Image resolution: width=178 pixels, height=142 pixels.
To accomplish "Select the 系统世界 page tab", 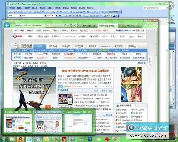I will tap(66, 47).
